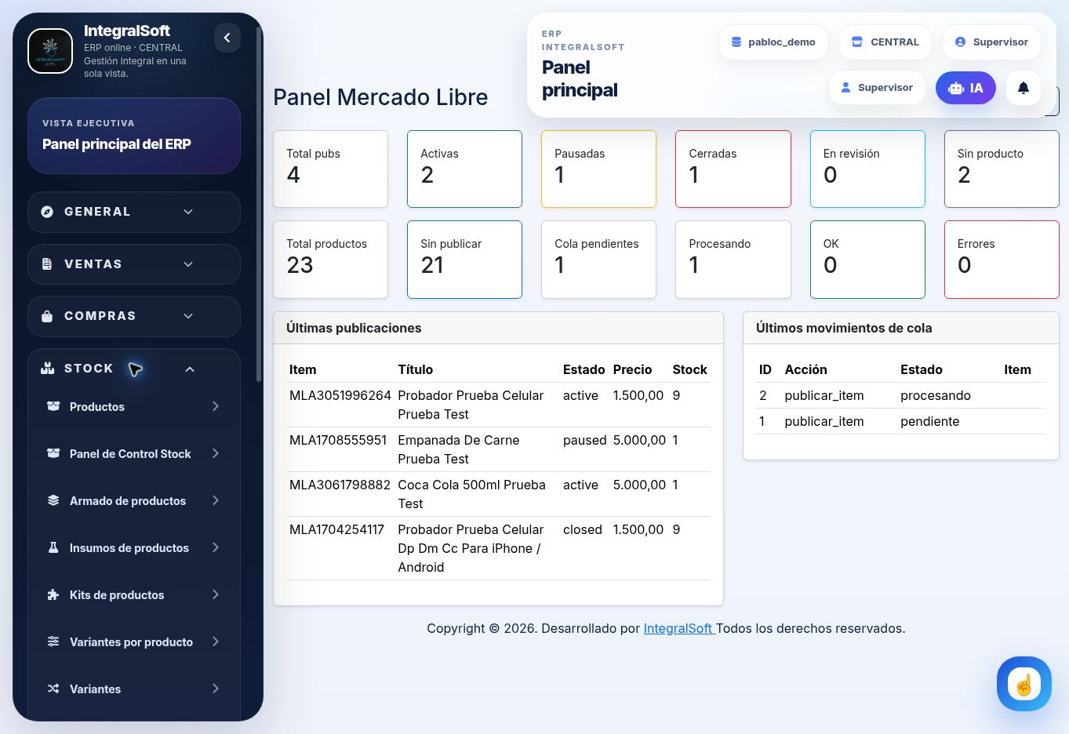Click the person icon on lower Supervisor button
The image size is (1069, 734).
[845, 88]
